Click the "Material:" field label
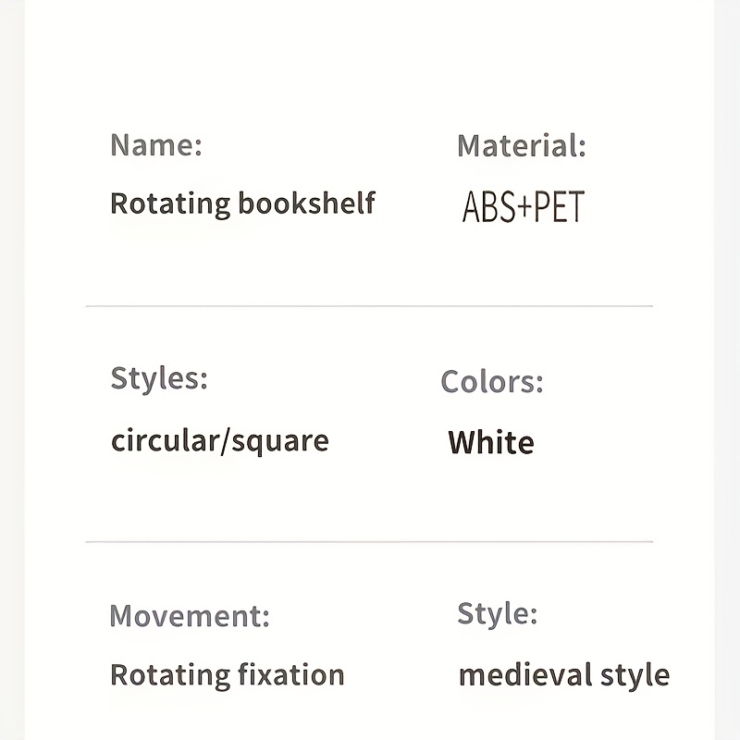Image resolution: width=740 pixels, height=740 pixels. coord(522,145)
